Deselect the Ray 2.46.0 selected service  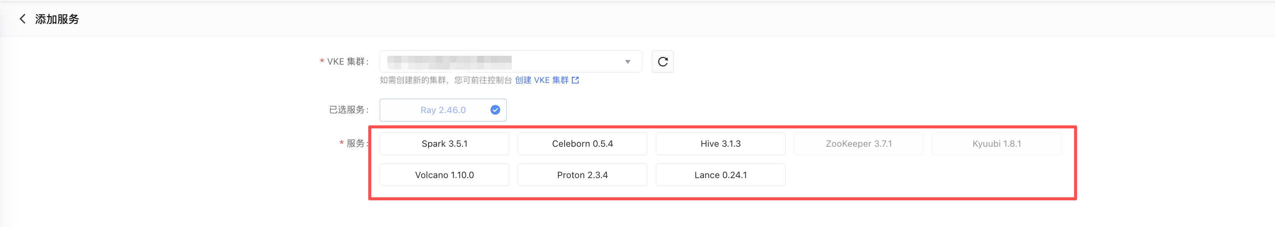coord(443,110)
